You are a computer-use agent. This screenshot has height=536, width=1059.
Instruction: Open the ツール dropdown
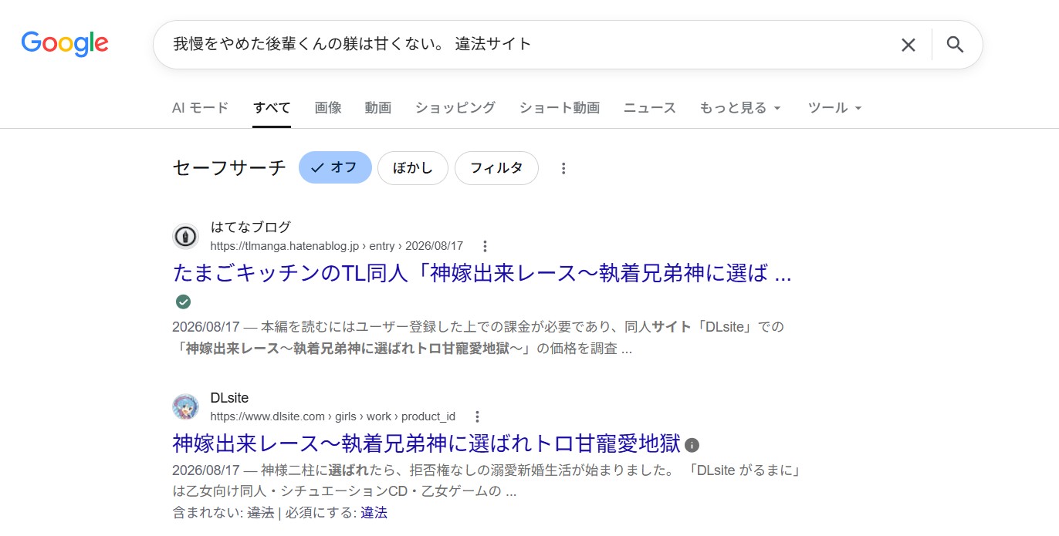coord(834,108)
